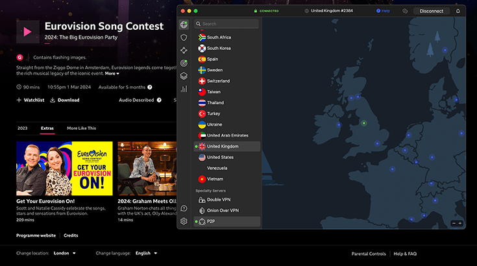Click the availability info question mark icon
477x266 pixels.
[x=150, y=87]
